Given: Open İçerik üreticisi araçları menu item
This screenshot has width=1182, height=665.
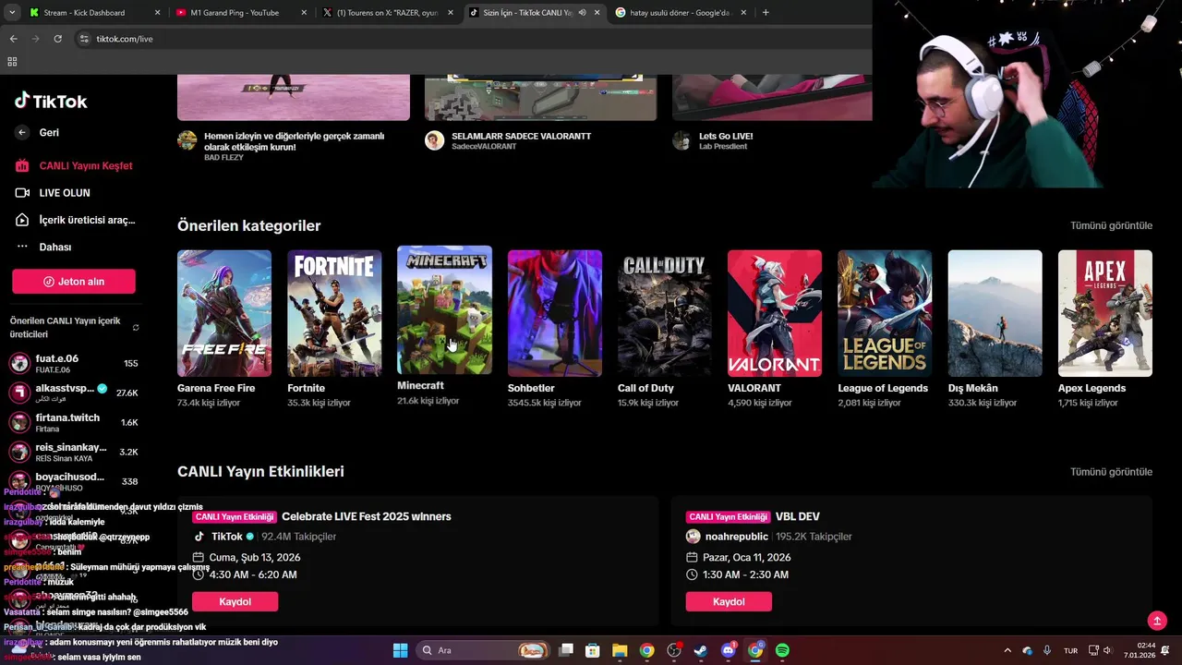Looking at the screenshot, I should coord(75,220).
